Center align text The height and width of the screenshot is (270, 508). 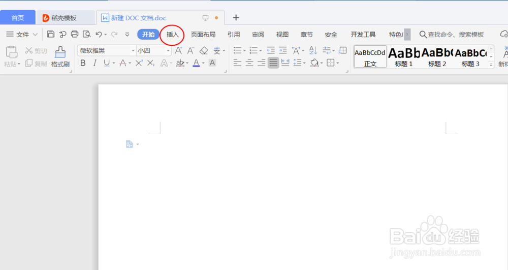[249, 63]
